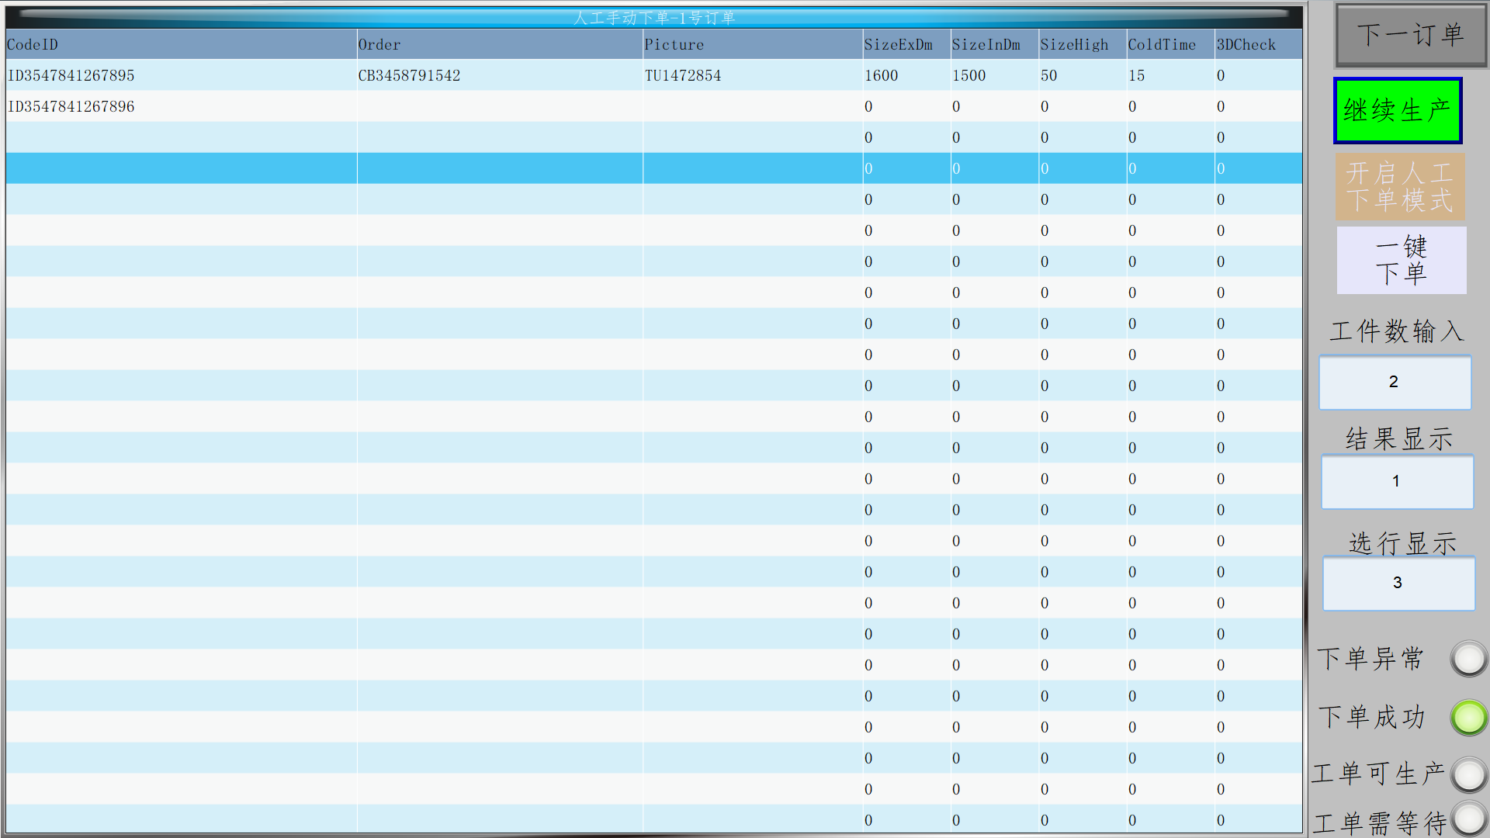Image resolution: width=1490 pixels, height=838 pixels.
Task: Select row with ID3547841267895
Action: [71, 76]
